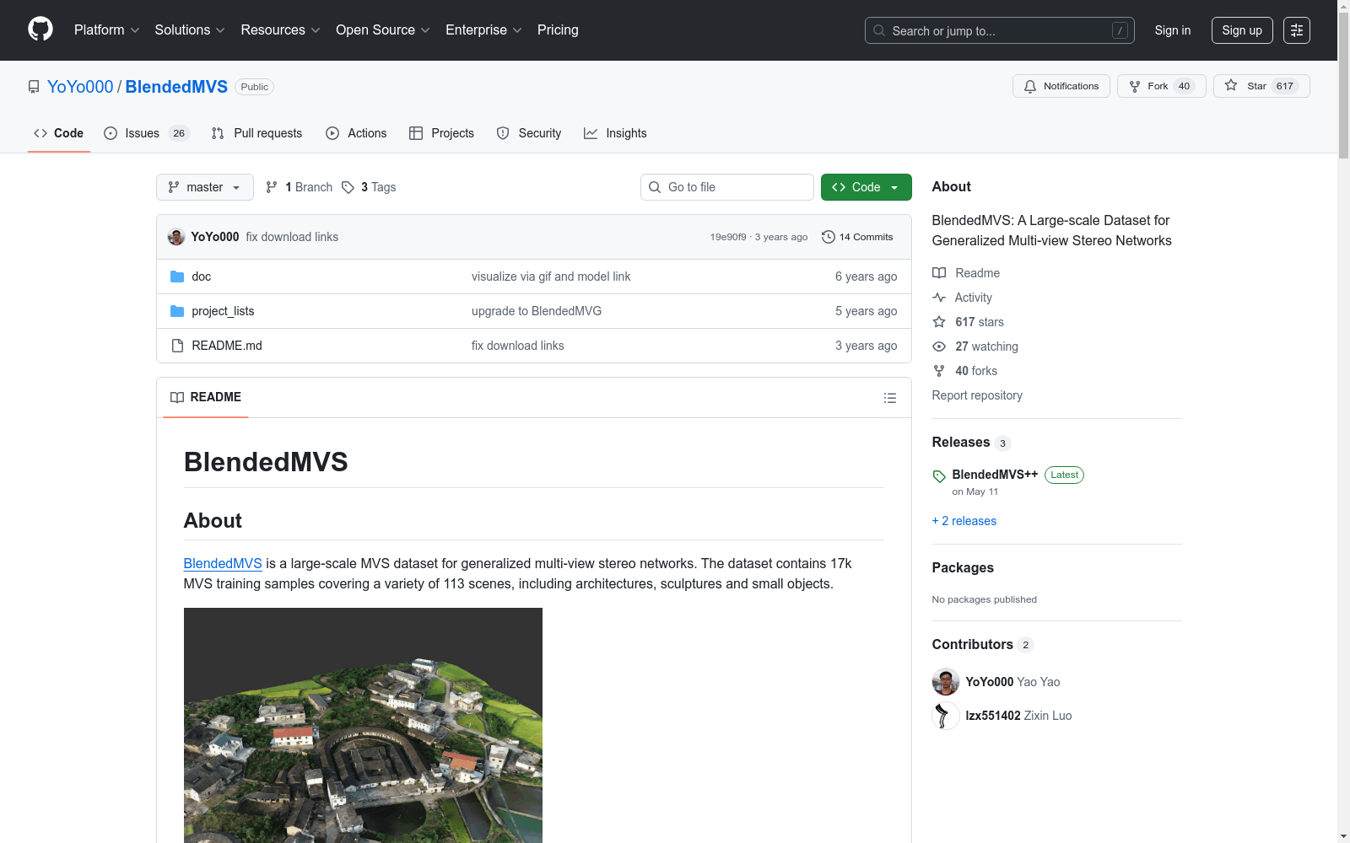
Task: Click the Actions play icon
Action: pos(332,133)
